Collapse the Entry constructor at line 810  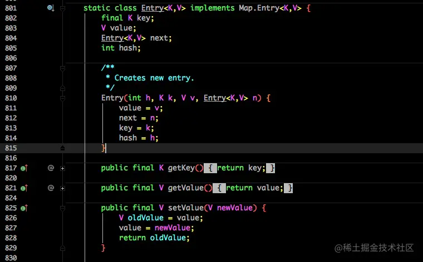click(62, 98)
